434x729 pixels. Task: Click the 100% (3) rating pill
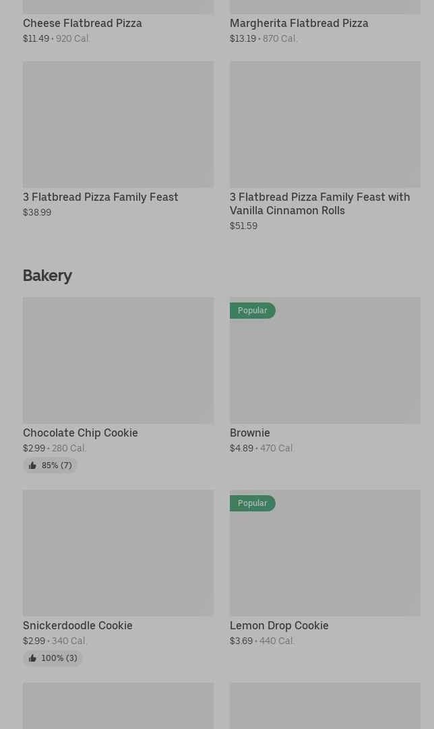click(x=53, y=658)
